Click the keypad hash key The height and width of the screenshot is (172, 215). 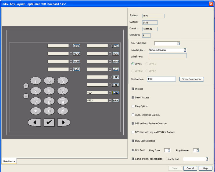[63, 111]
